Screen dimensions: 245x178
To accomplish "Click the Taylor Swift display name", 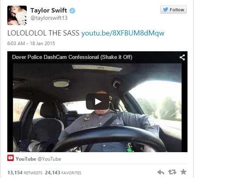I will click(x=49, y=10).
